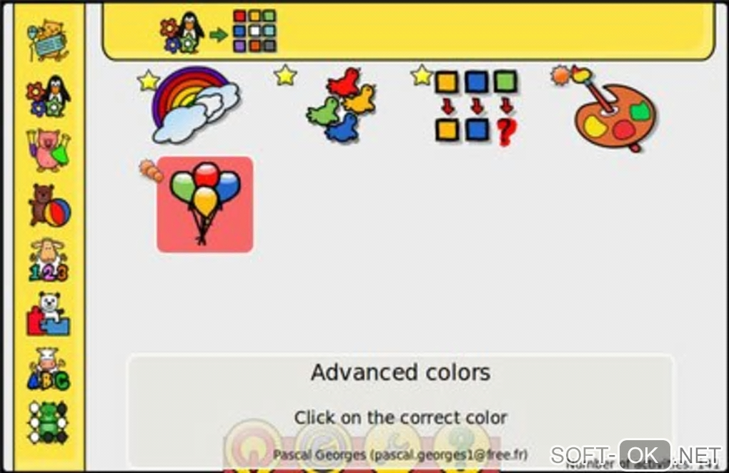Open help with the question mark icon
The image size is (729, 473).
click(462, 446)
